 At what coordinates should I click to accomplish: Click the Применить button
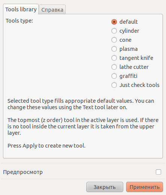(x=145, y=187)
